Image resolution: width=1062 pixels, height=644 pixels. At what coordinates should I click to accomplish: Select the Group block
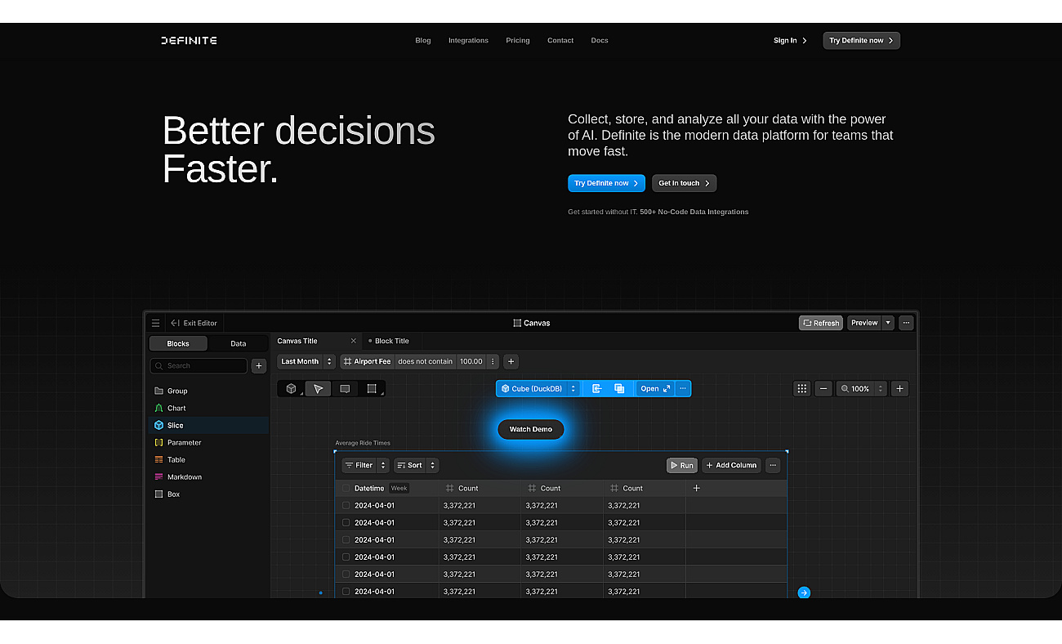[x=208, y=391]
